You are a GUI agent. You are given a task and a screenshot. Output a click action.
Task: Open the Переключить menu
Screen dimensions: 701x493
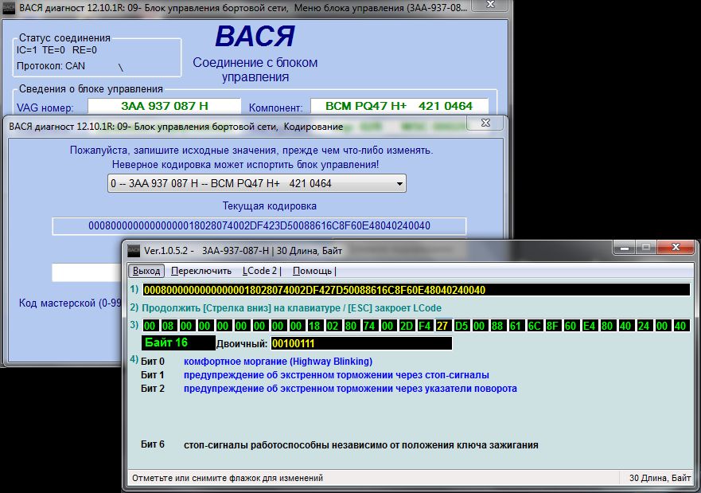[201, 271]
